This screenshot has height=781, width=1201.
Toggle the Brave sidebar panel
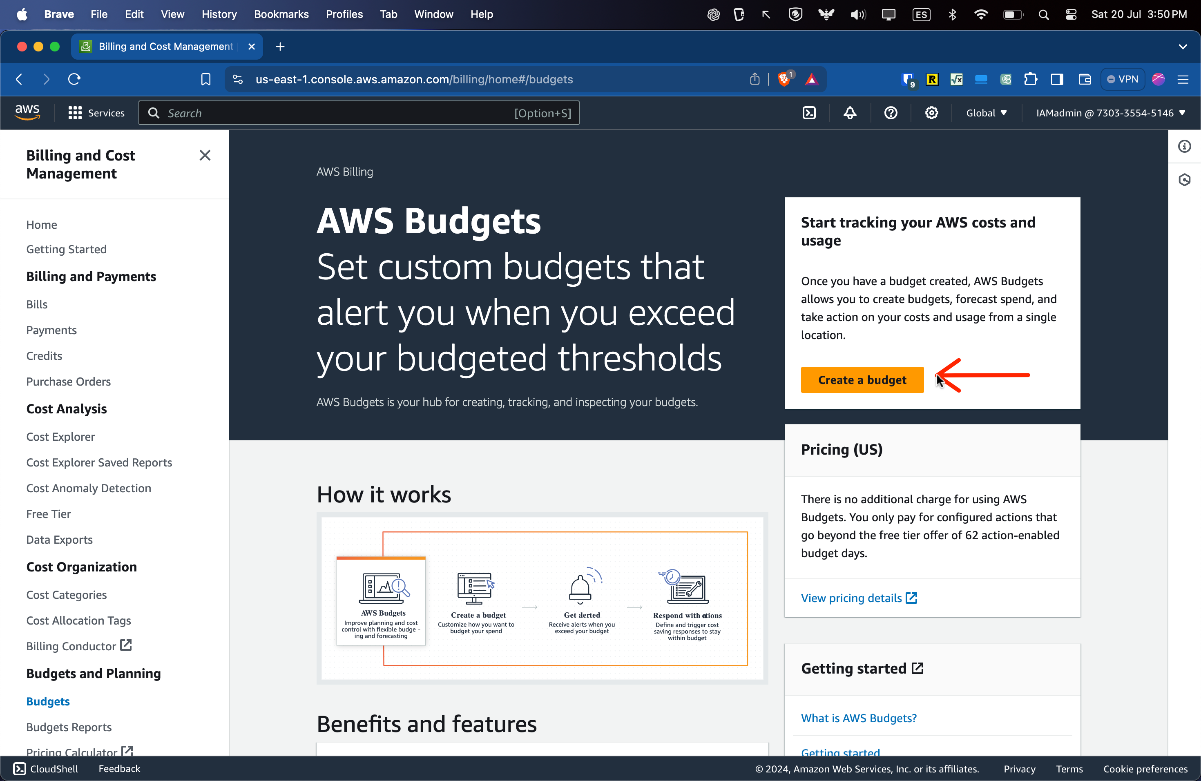pos(1057,79)
